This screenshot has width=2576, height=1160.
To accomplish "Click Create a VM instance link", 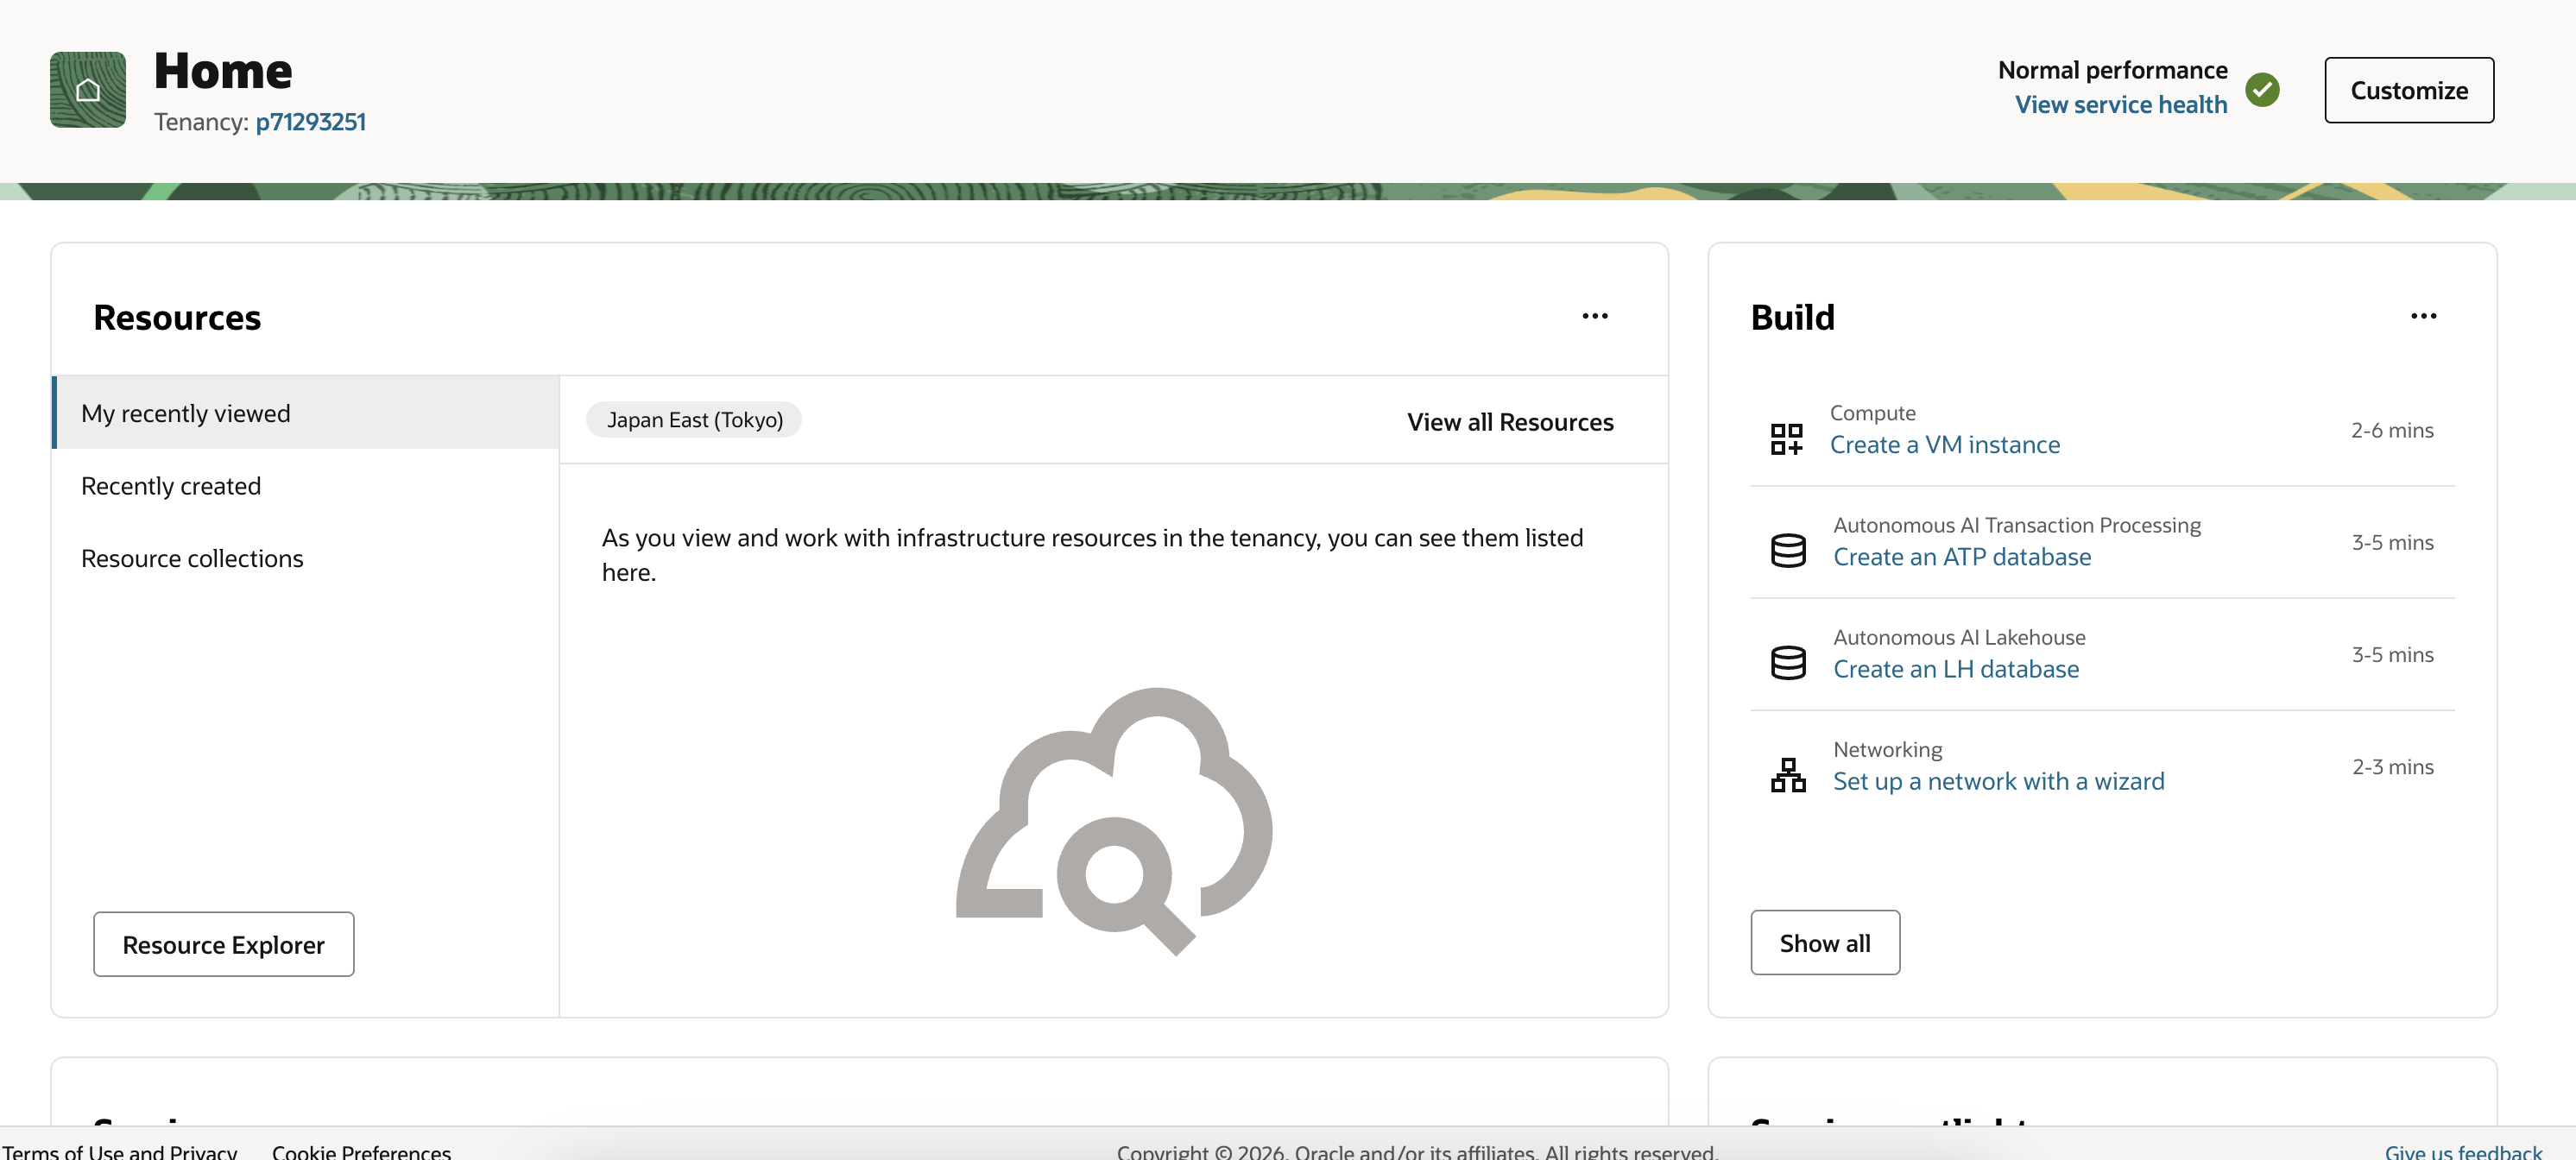I will click(x=1944, y=445).
